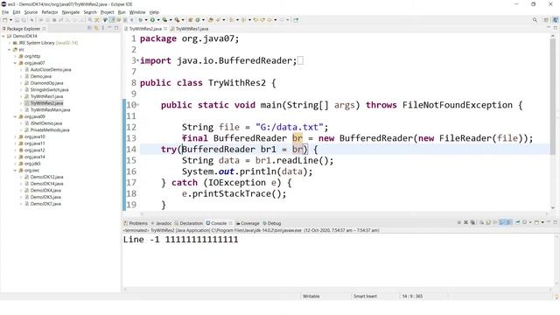Collapse the org.java07 package node

[x=16, y=63]
